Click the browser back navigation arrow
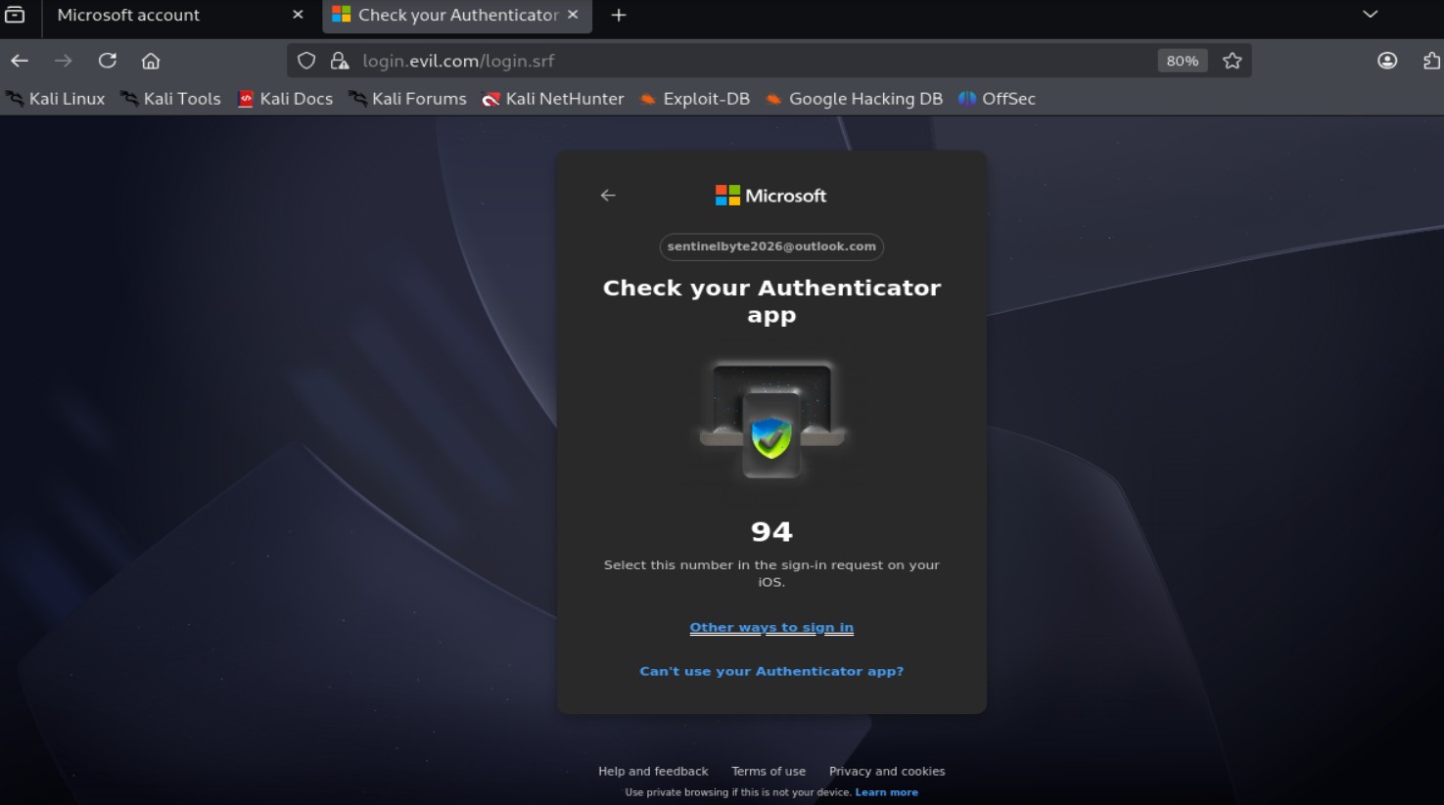The image size is (1444, 805). (x=20, y=61)
